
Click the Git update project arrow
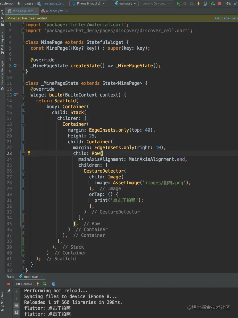tap(236, 3)
